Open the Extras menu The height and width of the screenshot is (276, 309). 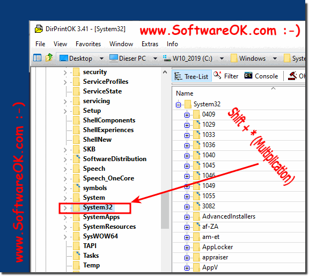(150, 44)
